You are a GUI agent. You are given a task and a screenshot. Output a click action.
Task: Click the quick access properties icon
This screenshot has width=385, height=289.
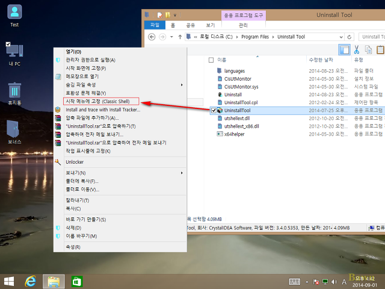(160, 15)
